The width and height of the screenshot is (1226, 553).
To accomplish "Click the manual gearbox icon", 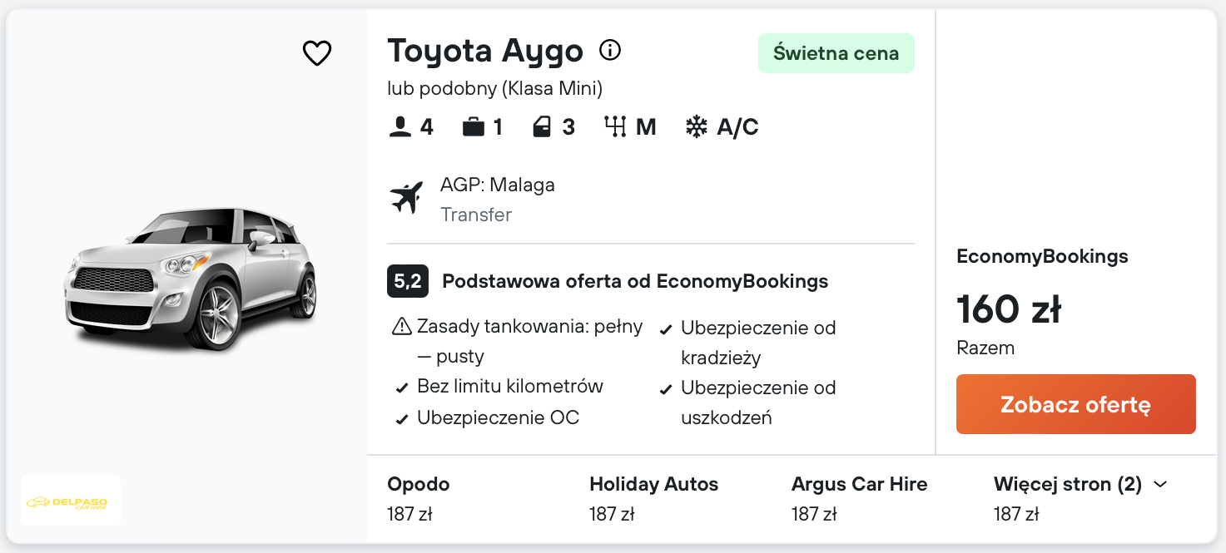I will [615, 127].
